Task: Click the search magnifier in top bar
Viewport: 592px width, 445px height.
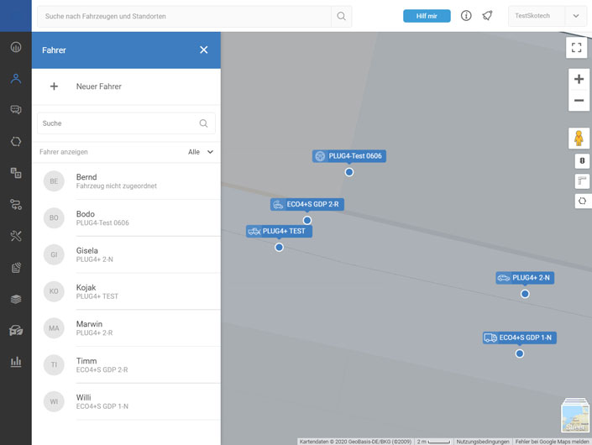Action: 341,16
